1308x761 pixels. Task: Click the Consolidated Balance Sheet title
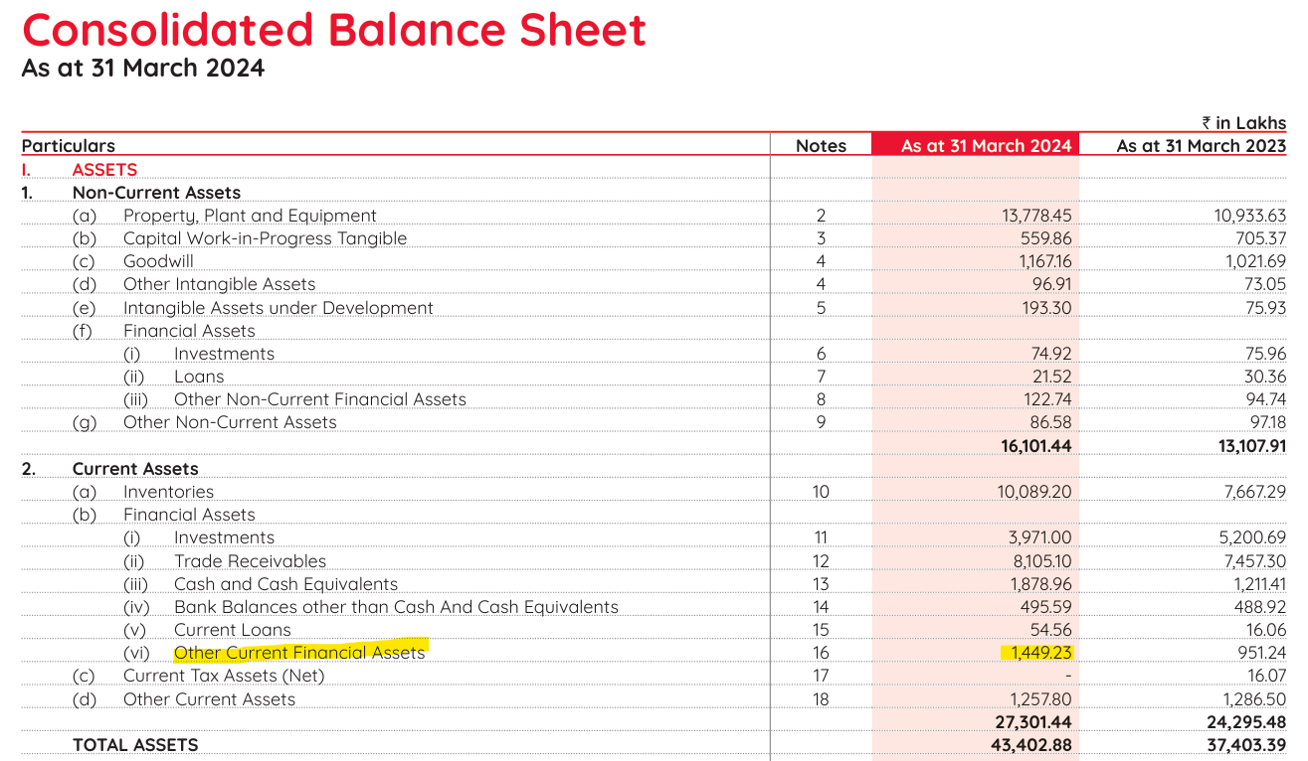coord(334,30)
